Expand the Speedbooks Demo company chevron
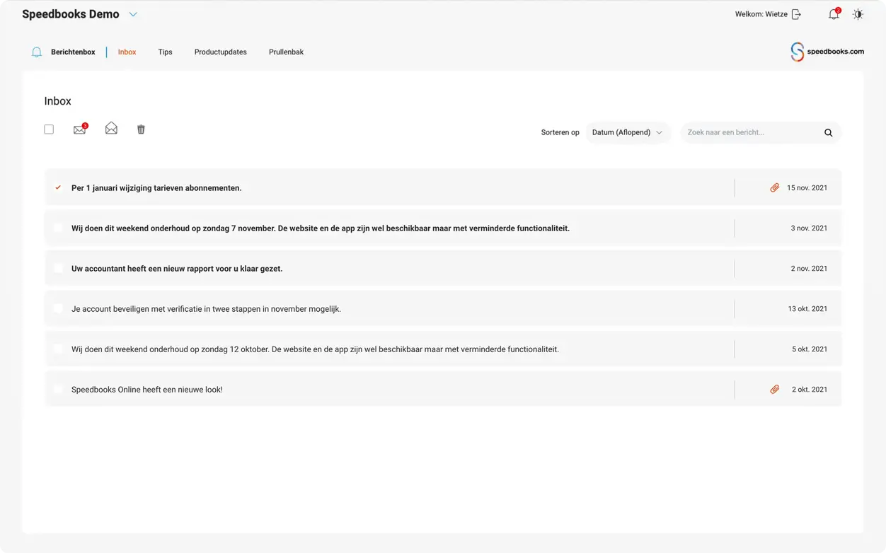Image resolution: width=886 pixels, height=553 pixels. (133, 14)
